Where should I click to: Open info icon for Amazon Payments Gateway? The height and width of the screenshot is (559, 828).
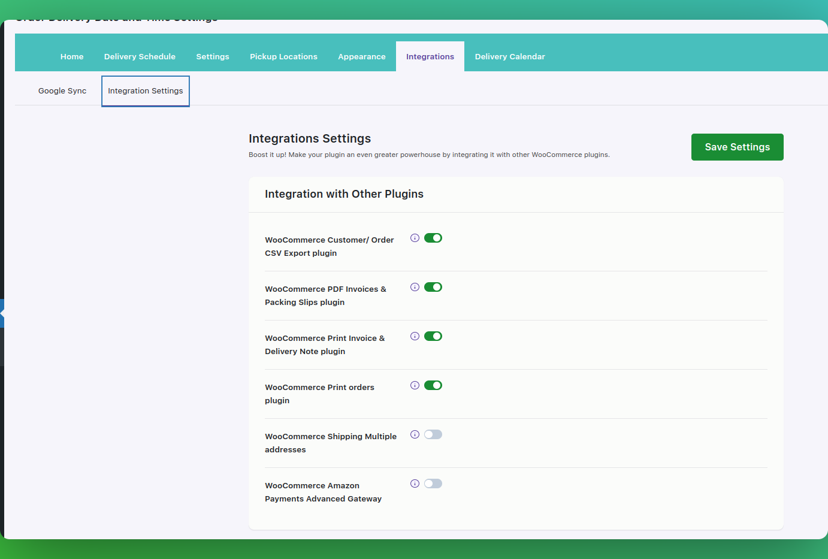[x=415, y=484]
